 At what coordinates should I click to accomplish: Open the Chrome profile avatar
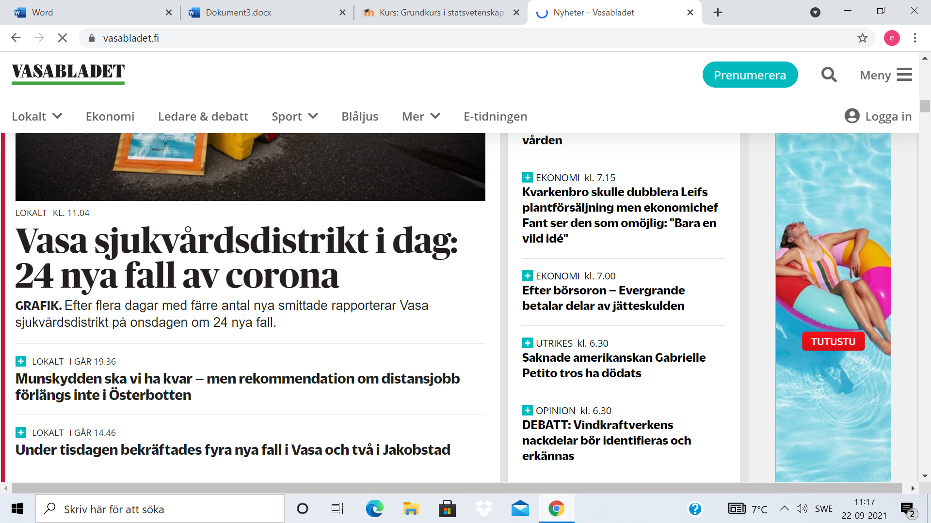click(x=892, y=38)
